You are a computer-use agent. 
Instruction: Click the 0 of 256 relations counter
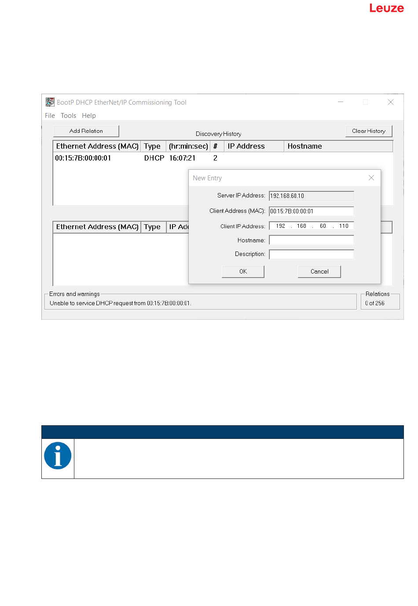point(375,303)
